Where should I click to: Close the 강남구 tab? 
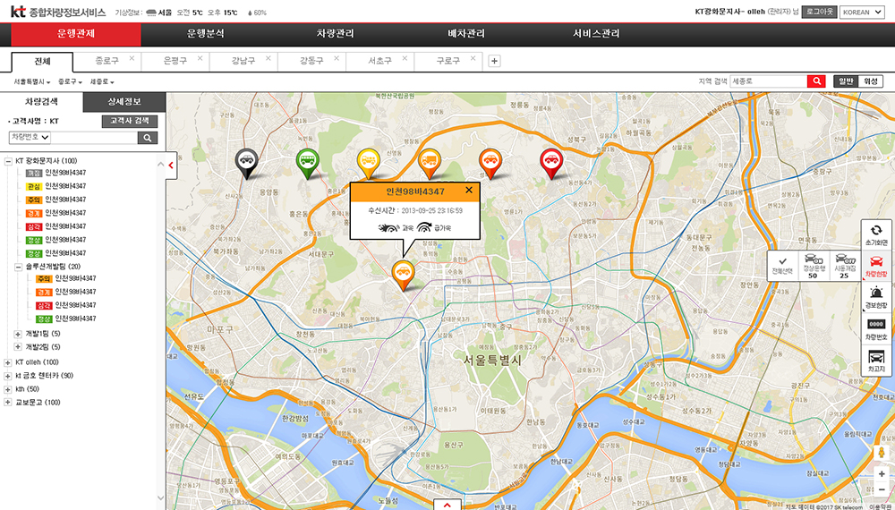(268, 58)
